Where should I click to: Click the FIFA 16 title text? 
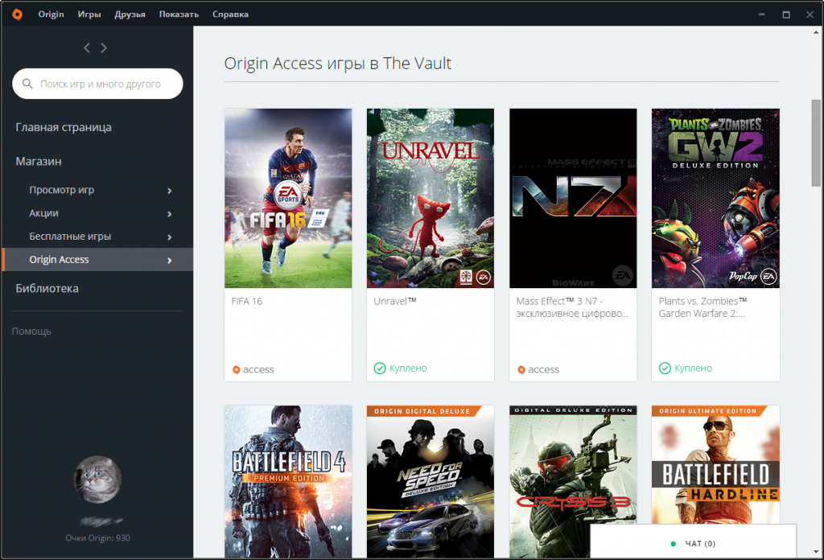tap(247, 301)
